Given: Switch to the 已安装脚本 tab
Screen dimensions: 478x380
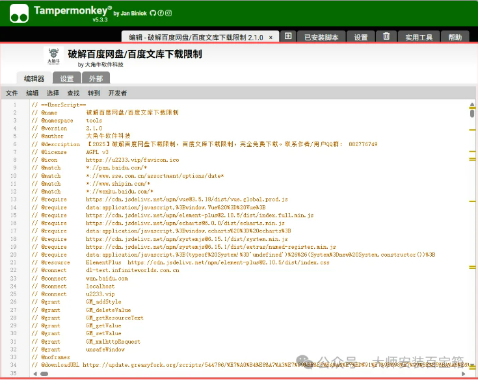Looking at the screenshot, I should tap(321, 38).
